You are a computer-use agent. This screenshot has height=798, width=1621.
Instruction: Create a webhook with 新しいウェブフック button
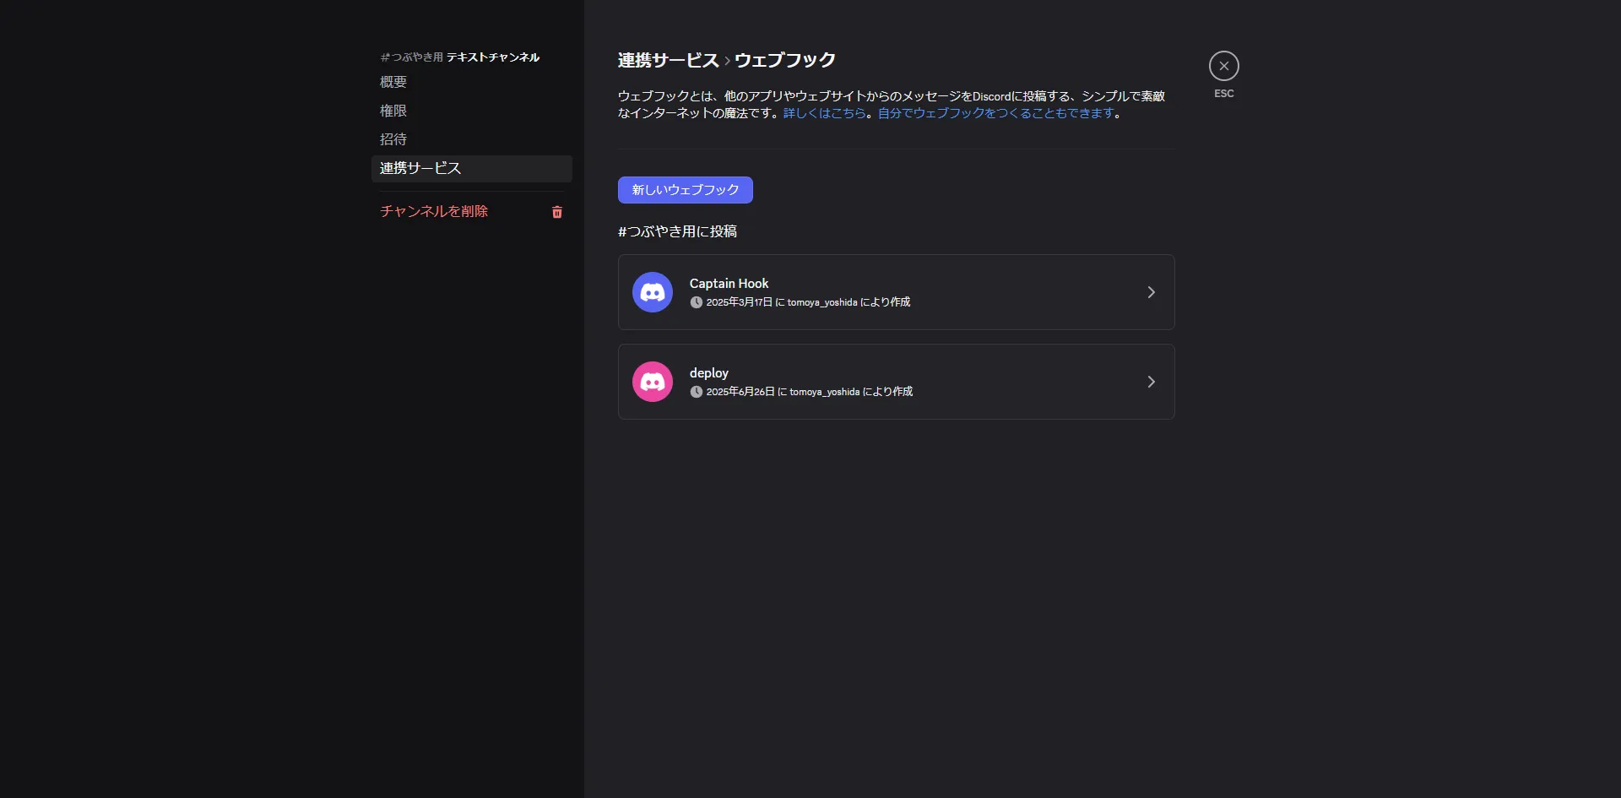(686, 190)
